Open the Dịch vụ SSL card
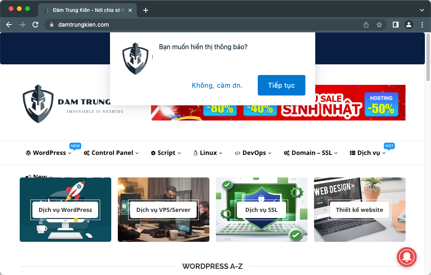The width and height of the screenshot is (431, 275). pyautogui.click(x=262, y=210)
